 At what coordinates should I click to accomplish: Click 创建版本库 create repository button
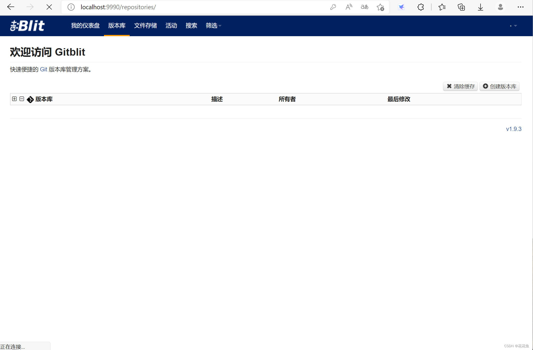tap(499, 86)
